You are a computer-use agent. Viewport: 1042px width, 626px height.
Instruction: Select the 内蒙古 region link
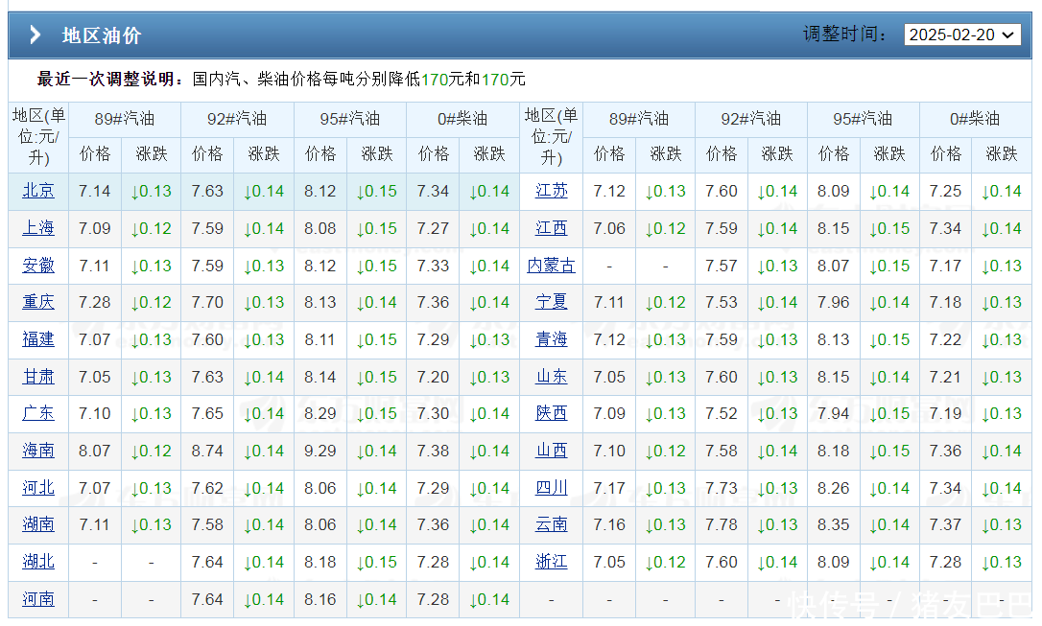pyautogui.click(x=552, y=266)
